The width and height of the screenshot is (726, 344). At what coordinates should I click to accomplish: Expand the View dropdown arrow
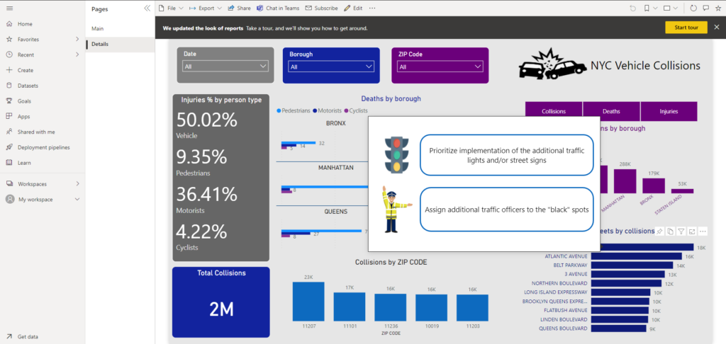676,8
